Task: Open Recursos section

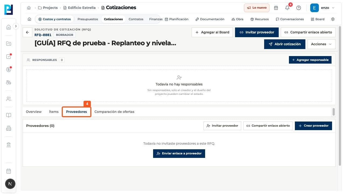Action: point(260,19)
